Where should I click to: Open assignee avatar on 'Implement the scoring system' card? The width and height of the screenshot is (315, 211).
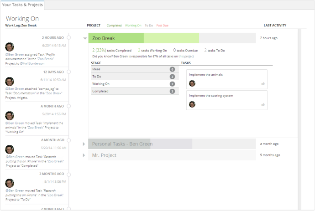192,104
